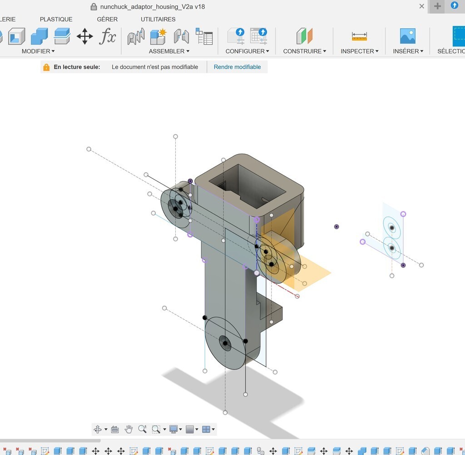Expand the Viewports dropdown arrow
This screenshot has width=465, height=455.
tap(213, 430)
